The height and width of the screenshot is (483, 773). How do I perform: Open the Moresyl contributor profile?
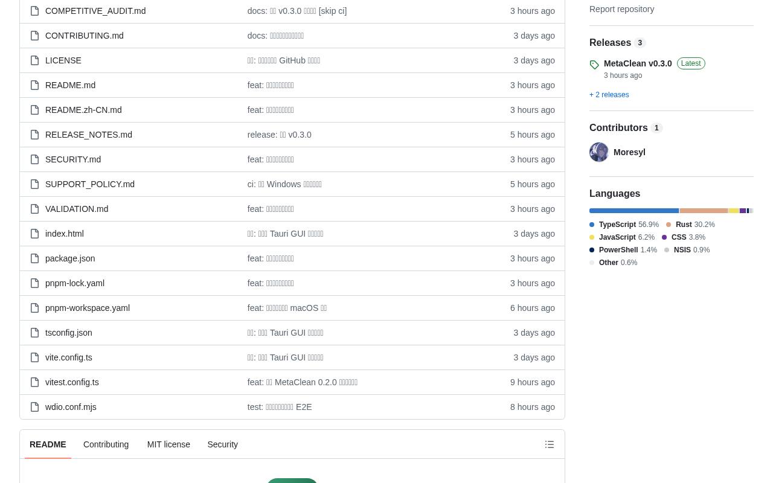pos(629,152)
